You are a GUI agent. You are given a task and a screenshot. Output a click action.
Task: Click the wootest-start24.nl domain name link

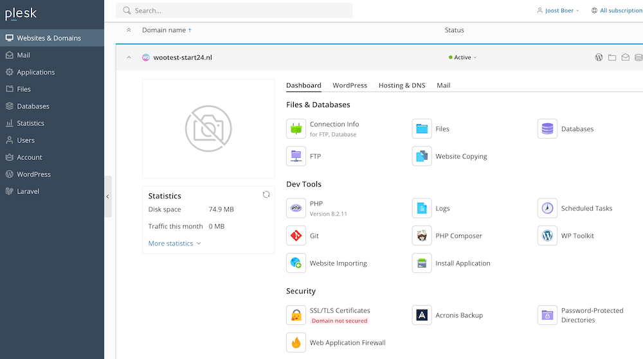pos(183,58)
